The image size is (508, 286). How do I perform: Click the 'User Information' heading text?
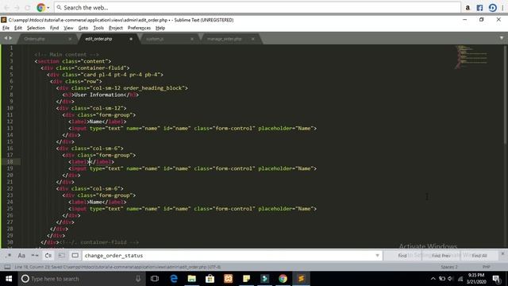[98, 95]
